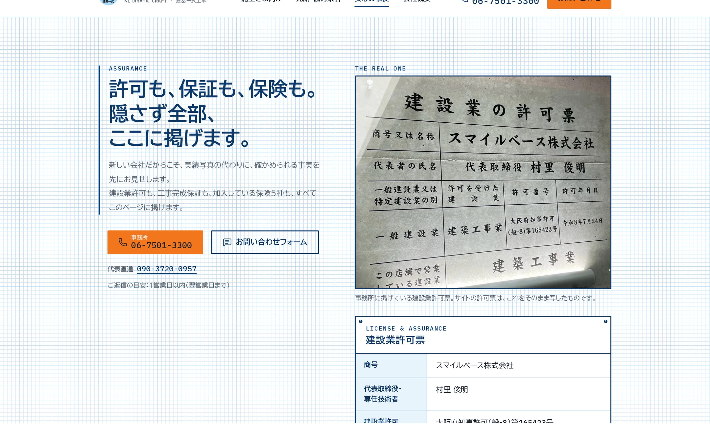The height and width of the screenshot is (444, 710).
Task: Click the THE REAL ONE label
Action: 380,69
